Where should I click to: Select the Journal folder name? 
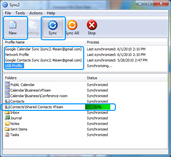tap(16, 118)
